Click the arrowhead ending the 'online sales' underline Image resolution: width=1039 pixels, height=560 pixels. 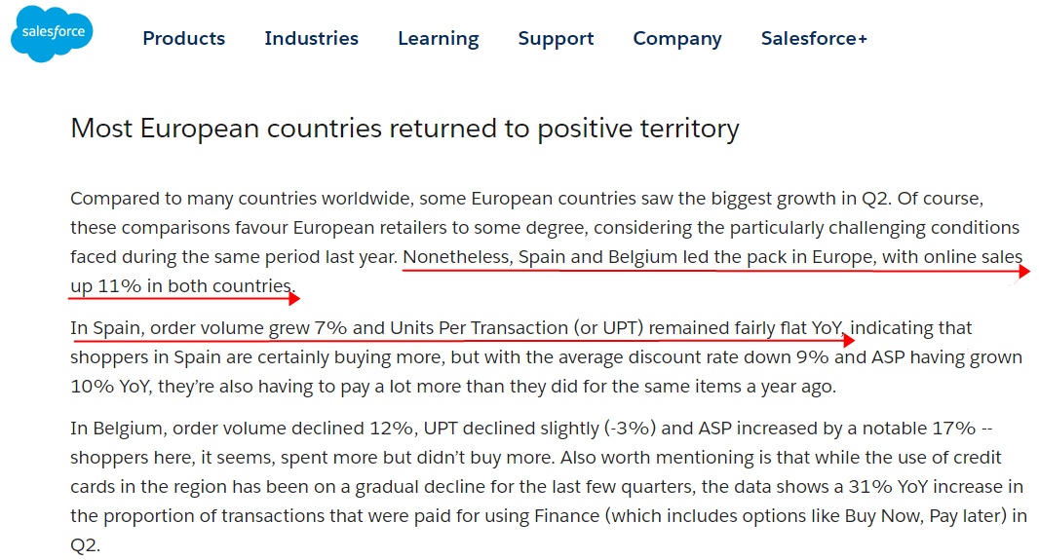pyautogui.click(x=1024, y=271)
